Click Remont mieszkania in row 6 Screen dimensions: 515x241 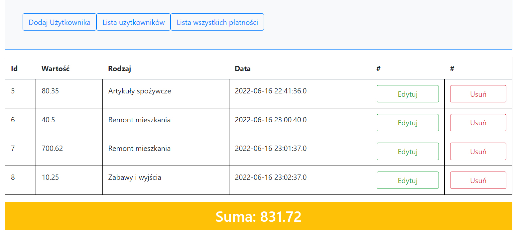(x=139, y=120)
